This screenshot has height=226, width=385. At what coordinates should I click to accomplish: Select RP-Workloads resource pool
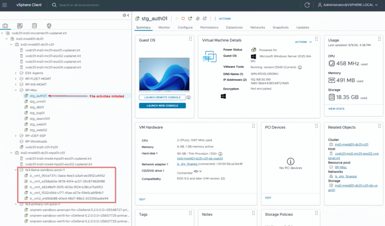point(36,141)
